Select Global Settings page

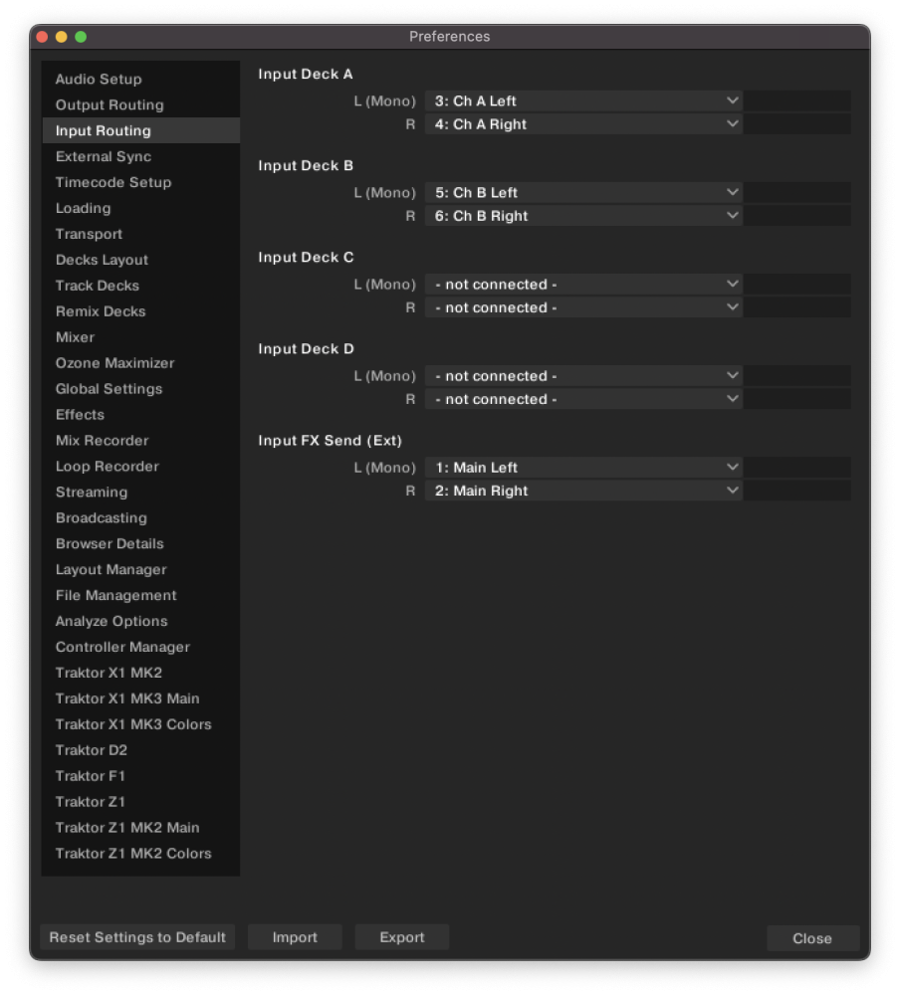(x=141, y=389)
